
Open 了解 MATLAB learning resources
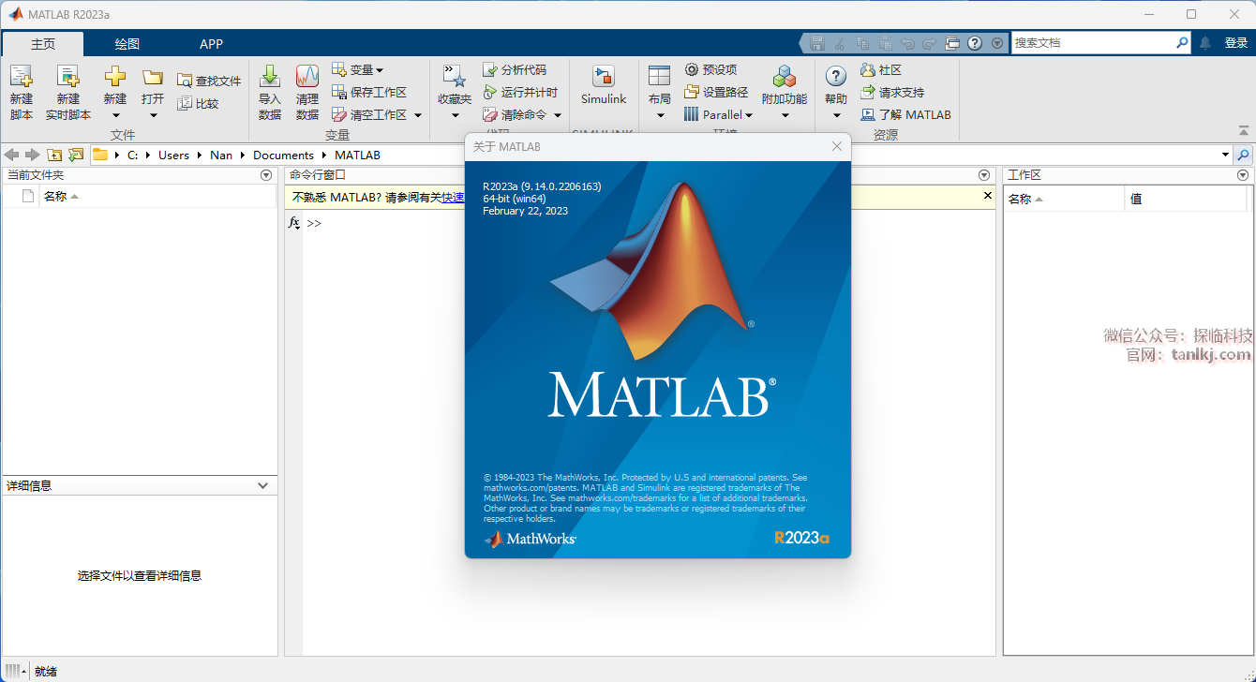[x=905, y=114]
